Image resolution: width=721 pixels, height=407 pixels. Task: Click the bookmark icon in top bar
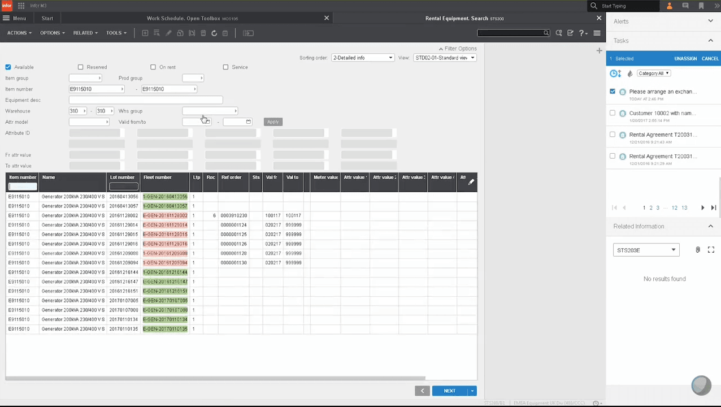pyautogui.click(x=701, y=6)
